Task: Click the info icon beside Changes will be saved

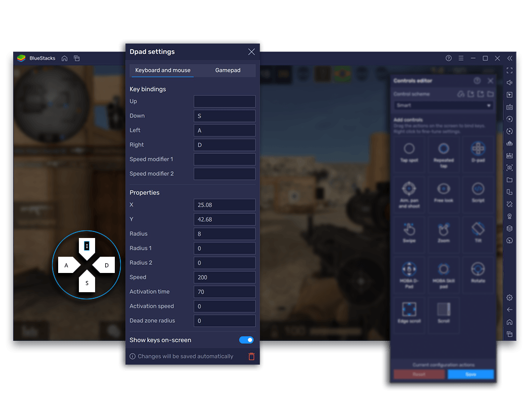Action: pyautogui.click(x=133, y=357)
